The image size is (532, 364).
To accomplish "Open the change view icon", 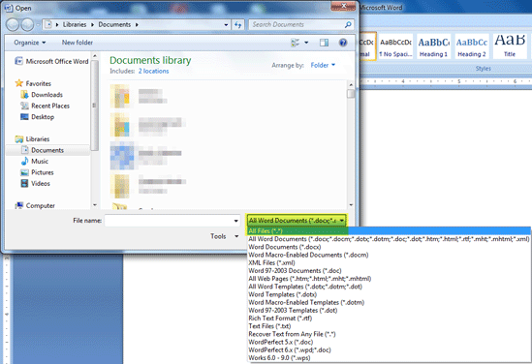I will click(296, 43).
